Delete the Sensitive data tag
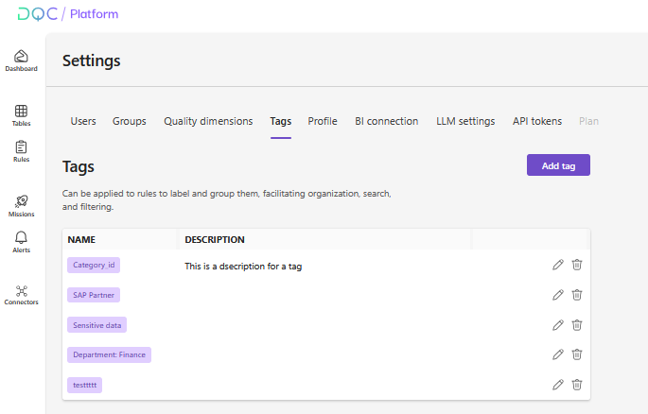The image size is (648, 414). click(x=577, y=325)
